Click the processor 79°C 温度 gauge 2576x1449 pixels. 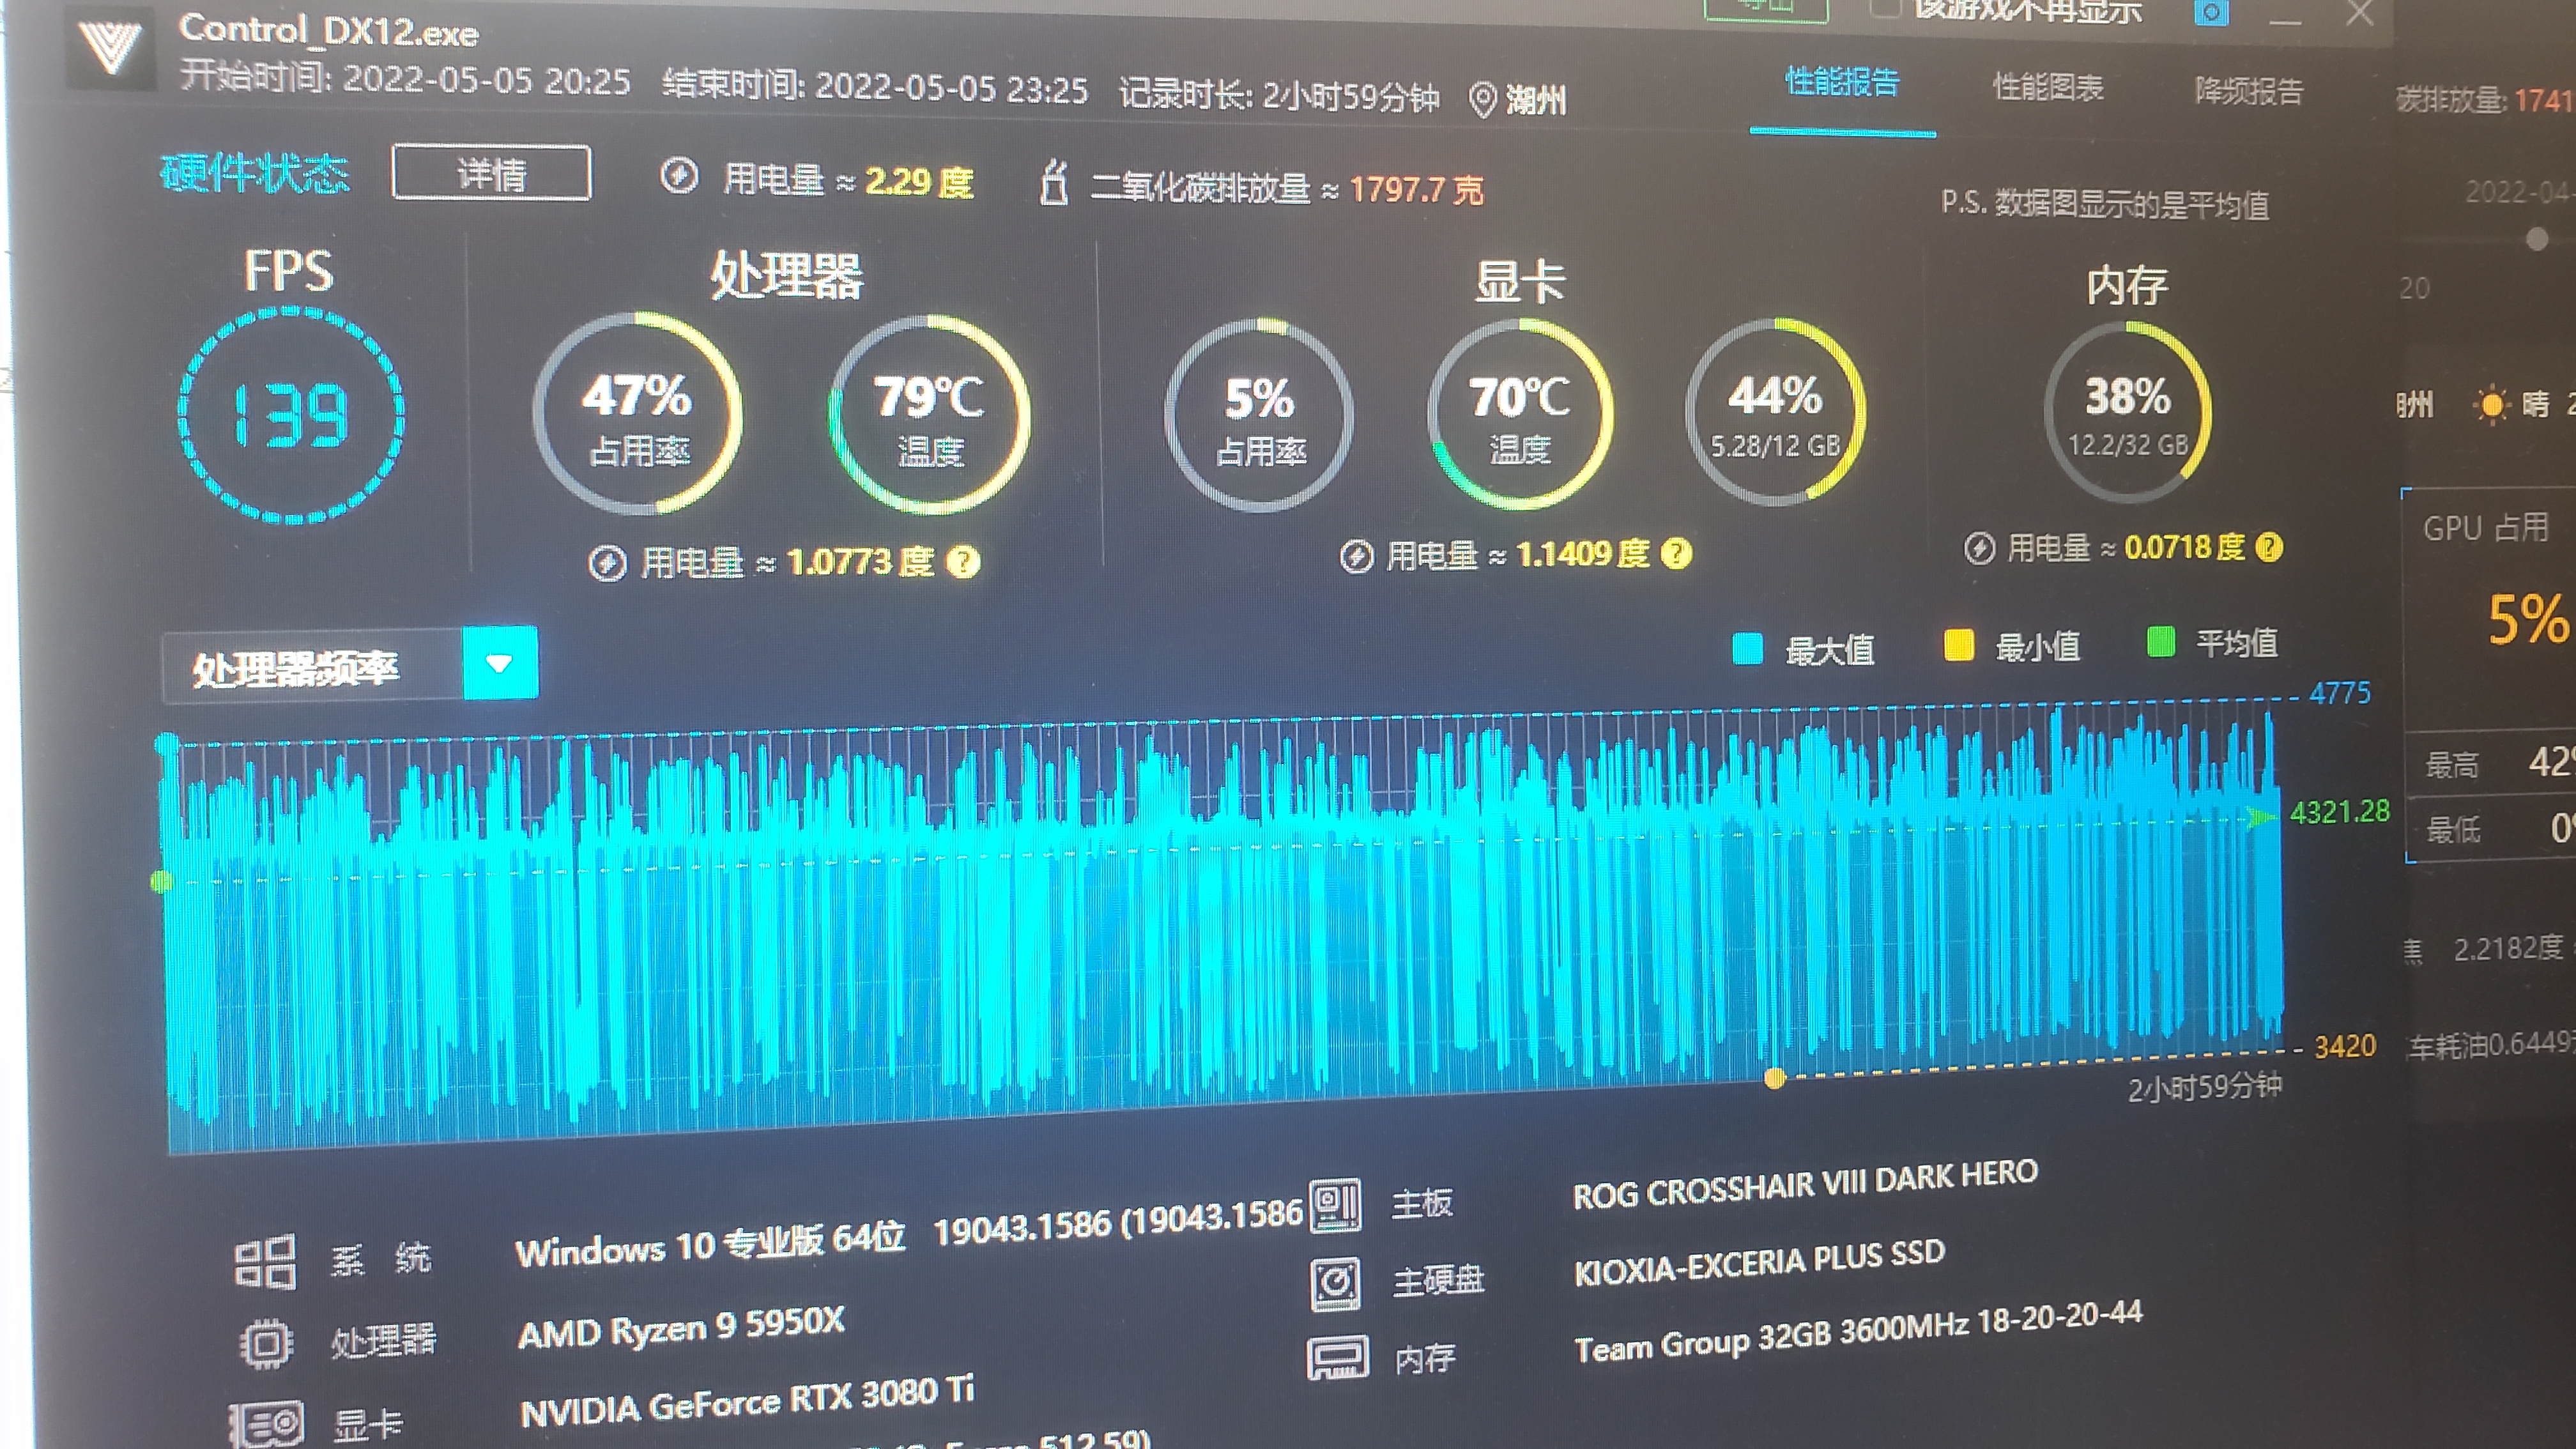click(x=930, y=414)
